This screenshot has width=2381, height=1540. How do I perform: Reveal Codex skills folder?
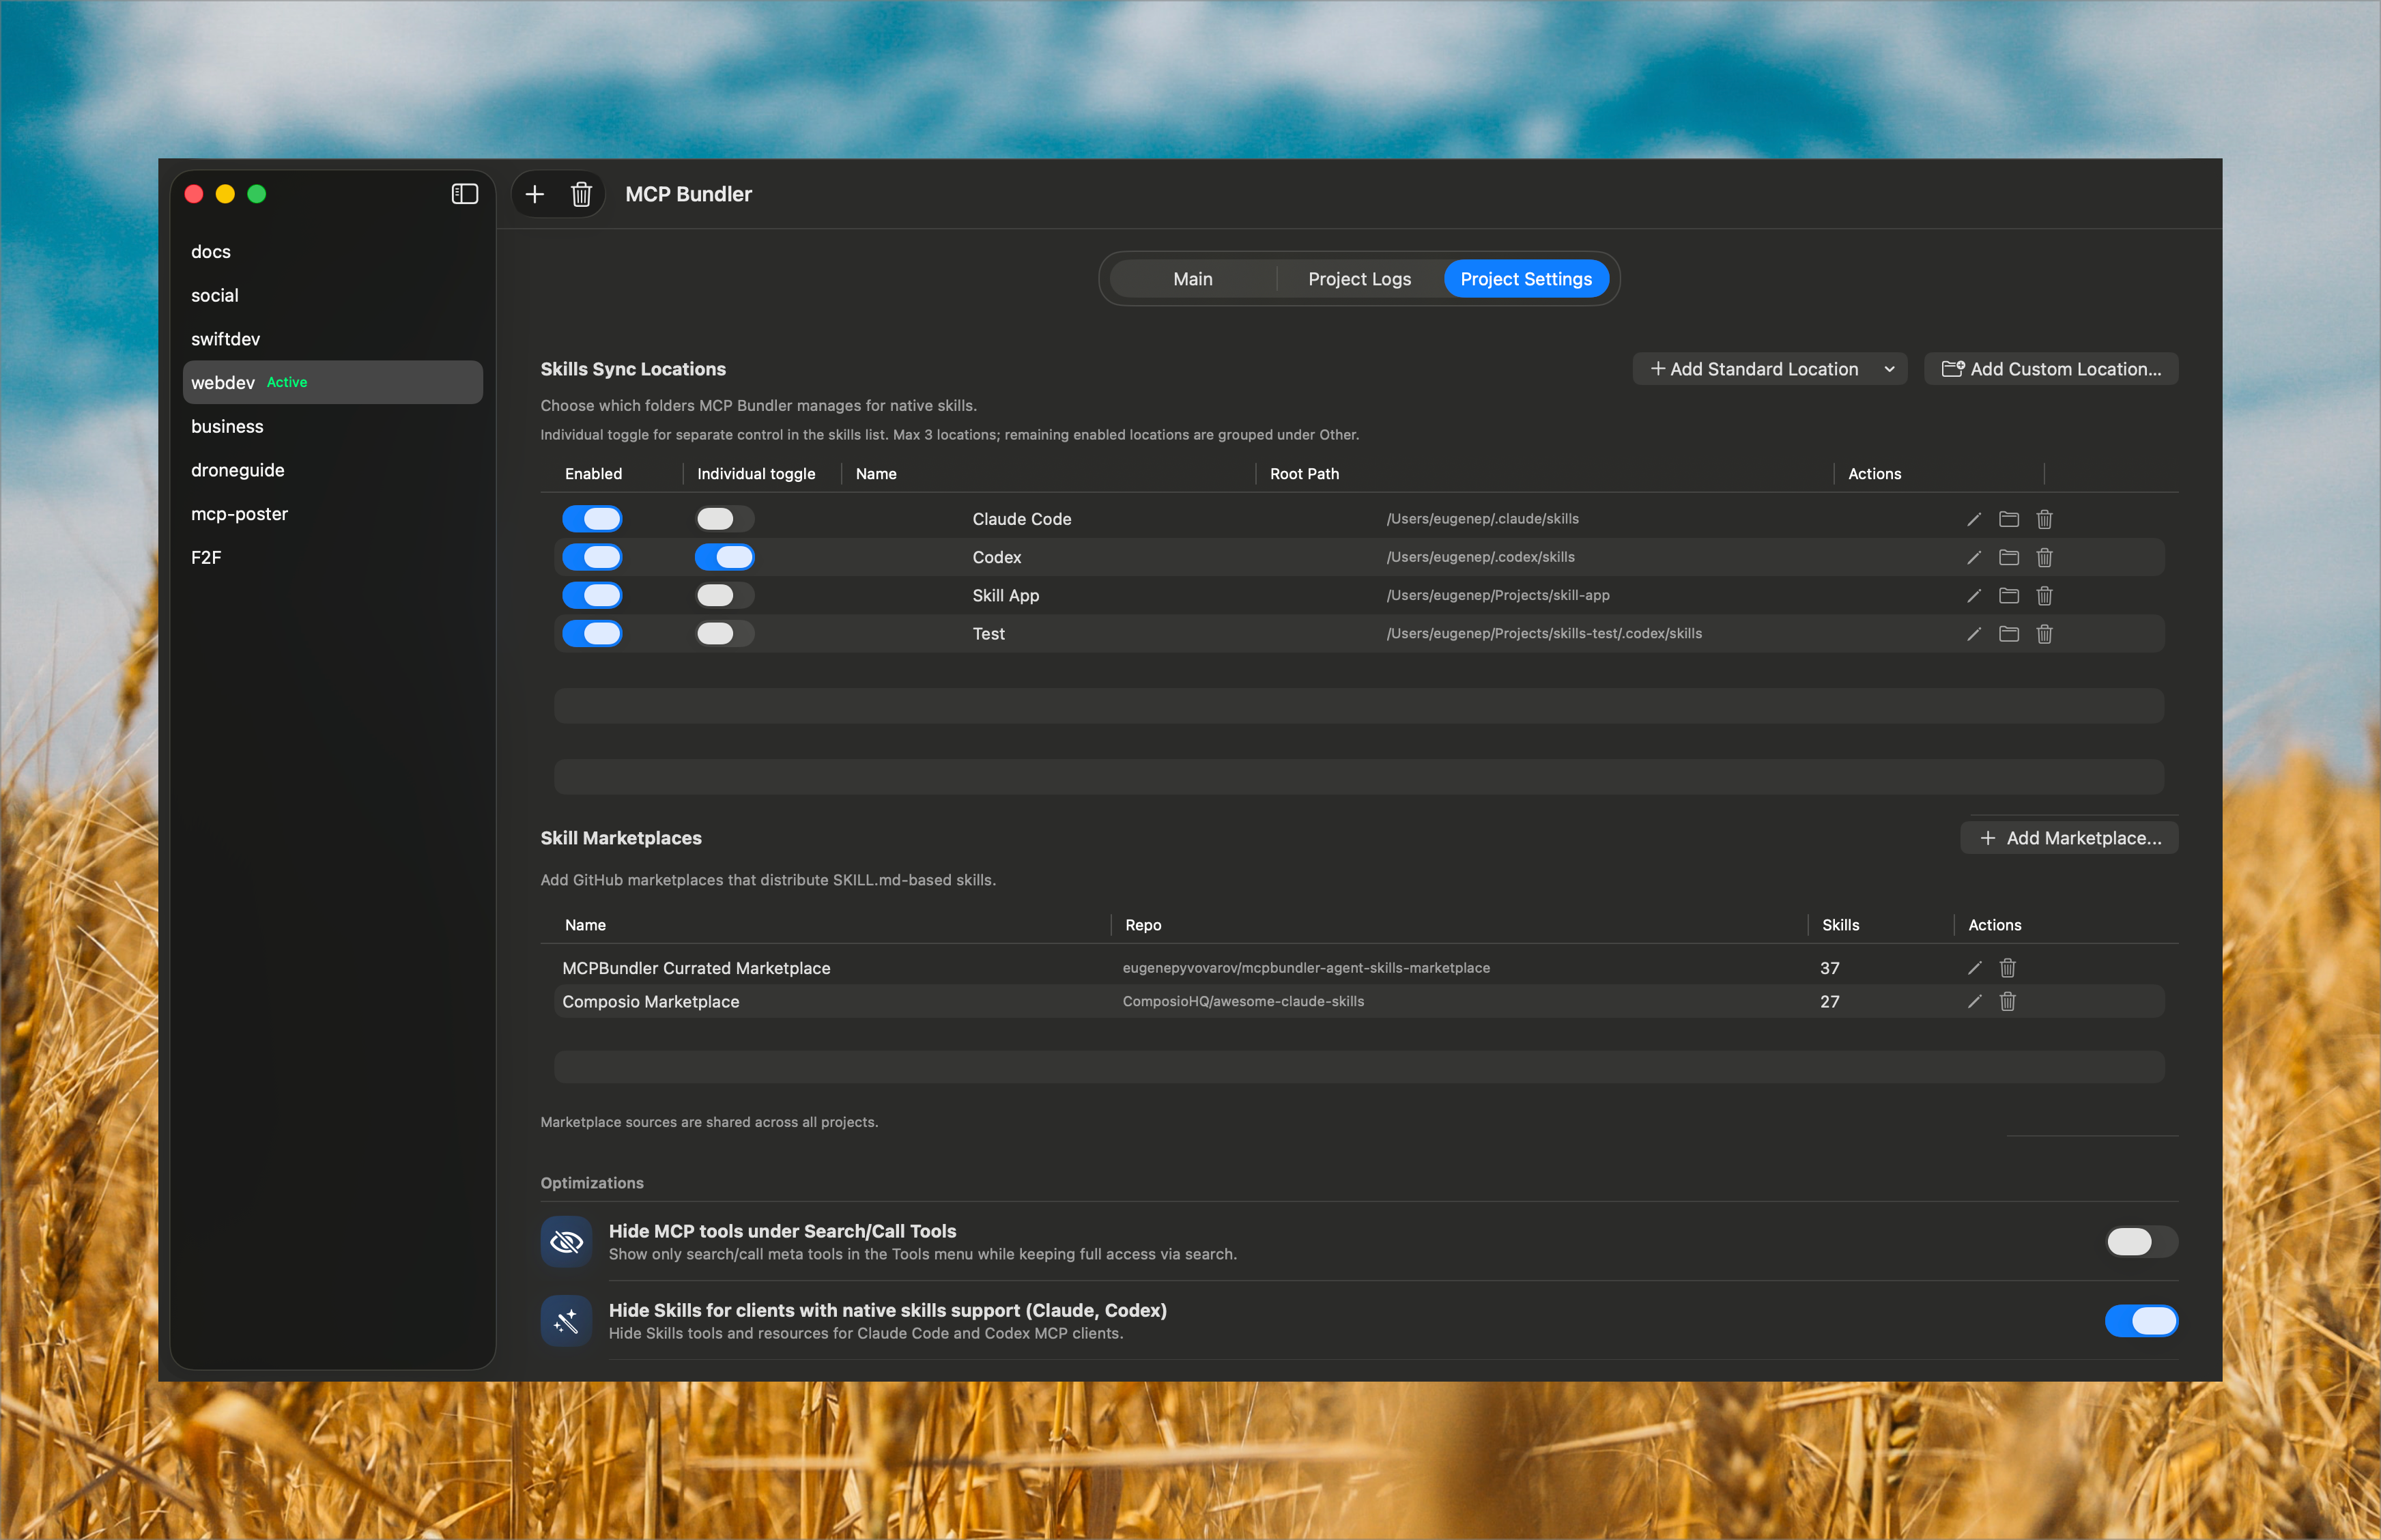coord(2009,557)
